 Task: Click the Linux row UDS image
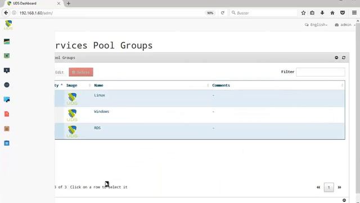click(72, 99)
